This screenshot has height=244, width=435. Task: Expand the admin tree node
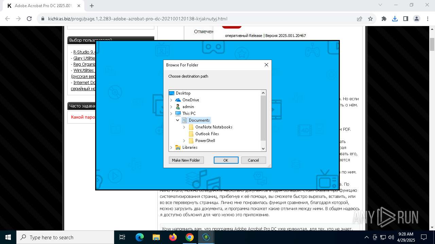tap(171, 107)
